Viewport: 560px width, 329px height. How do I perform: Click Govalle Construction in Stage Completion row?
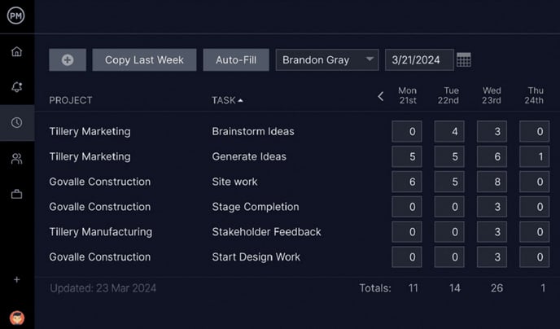coord(100,207)
